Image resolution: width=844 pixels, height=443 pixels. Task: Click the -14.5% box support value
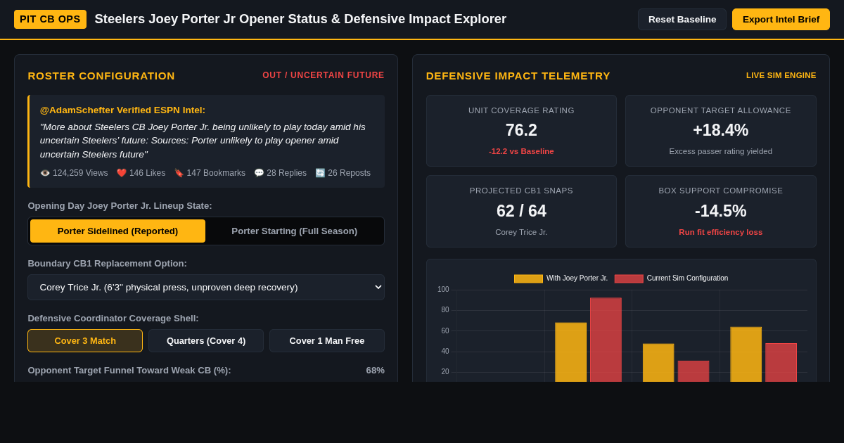tap(721, 211)
